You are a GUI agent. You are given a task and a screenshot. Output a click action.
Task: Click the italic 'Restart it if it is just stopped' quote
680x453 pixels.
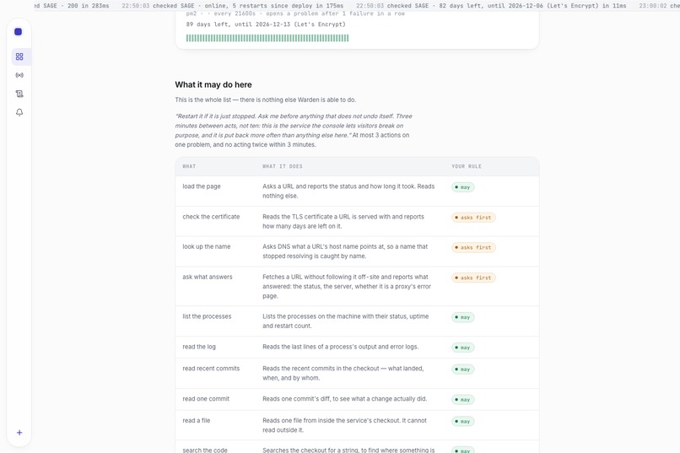(294, 126)
